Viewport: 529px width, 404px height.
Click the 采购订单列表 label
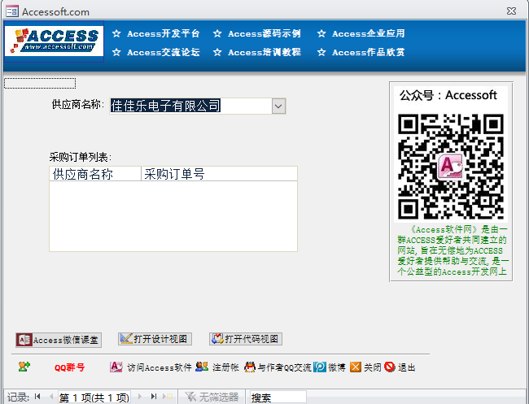81,157
